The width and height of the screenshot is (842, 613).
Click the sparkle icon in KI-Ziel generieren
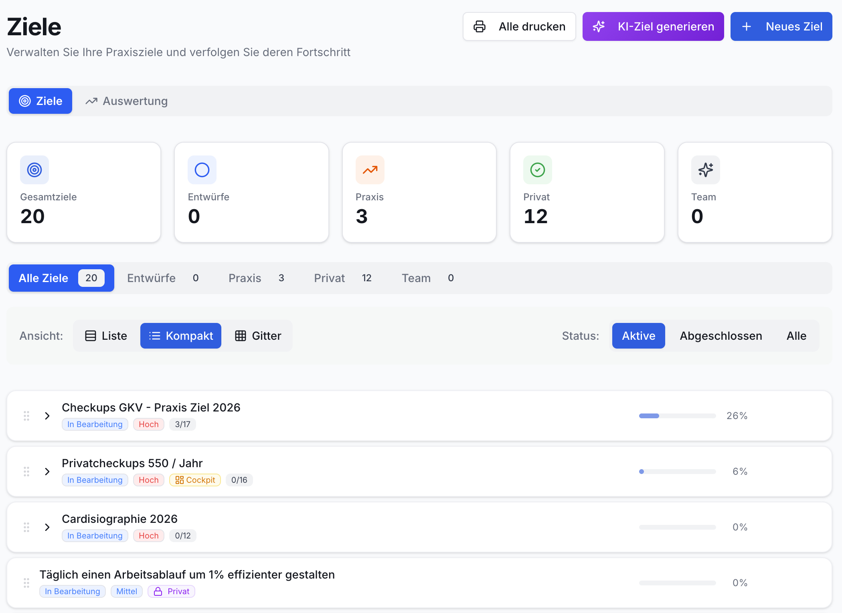tap(599, 26)
